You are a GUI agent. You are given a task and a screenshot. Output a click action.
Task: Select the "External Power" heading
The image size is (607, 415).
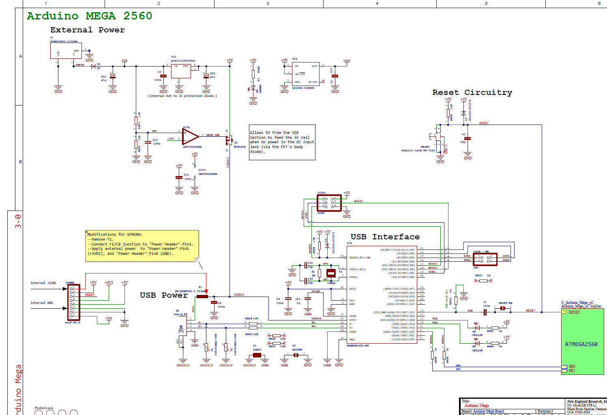pyautogui.click(x=88, y=30)
